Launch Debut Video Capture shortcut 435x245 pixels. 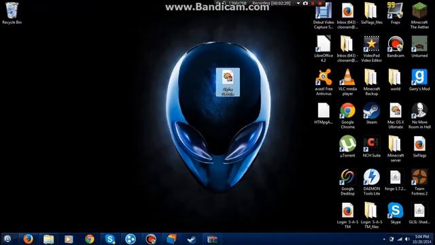324,16
